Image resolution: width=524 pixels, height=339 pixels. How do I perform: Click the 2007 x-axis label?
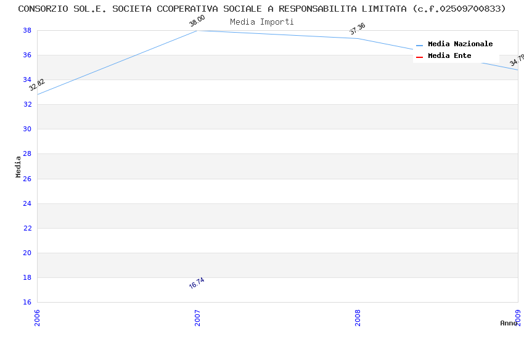point(197,317)
